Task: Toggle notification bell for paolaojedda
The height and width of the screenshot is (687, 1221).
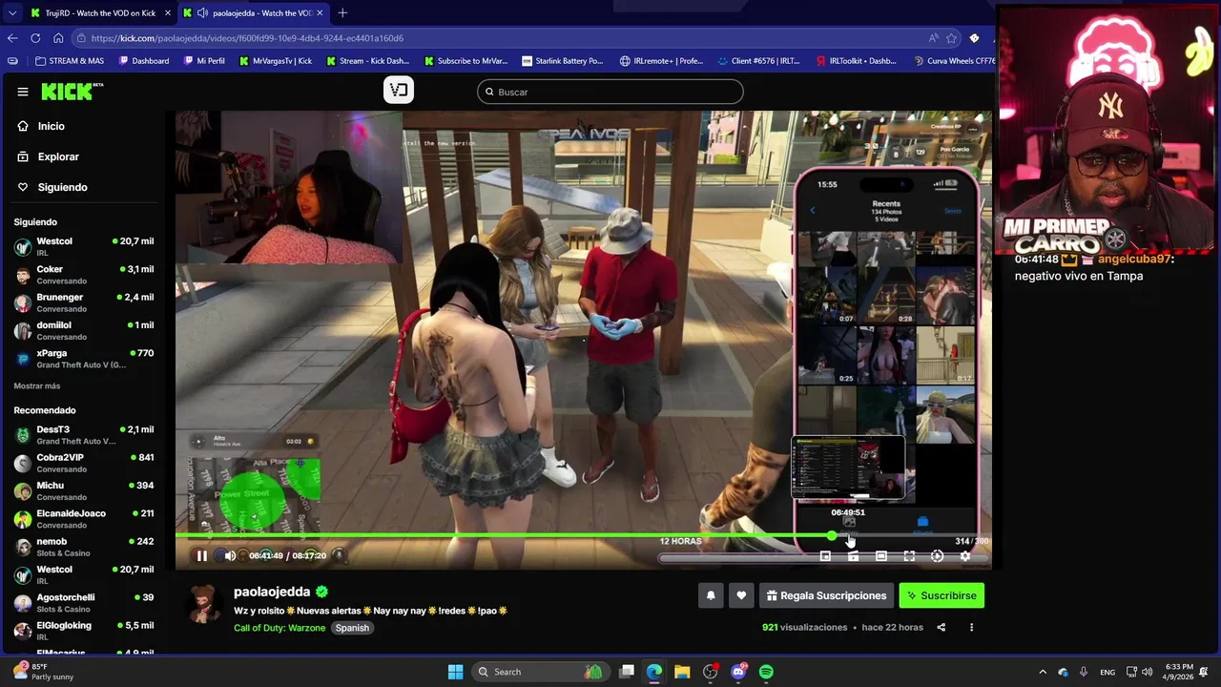Action: (711, 595)
